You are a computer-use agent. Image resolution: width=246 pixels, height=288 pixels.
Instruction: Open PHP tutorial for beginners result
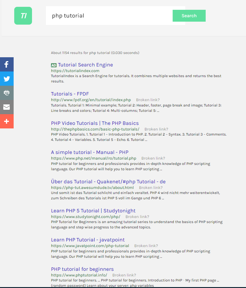point(82,269)
